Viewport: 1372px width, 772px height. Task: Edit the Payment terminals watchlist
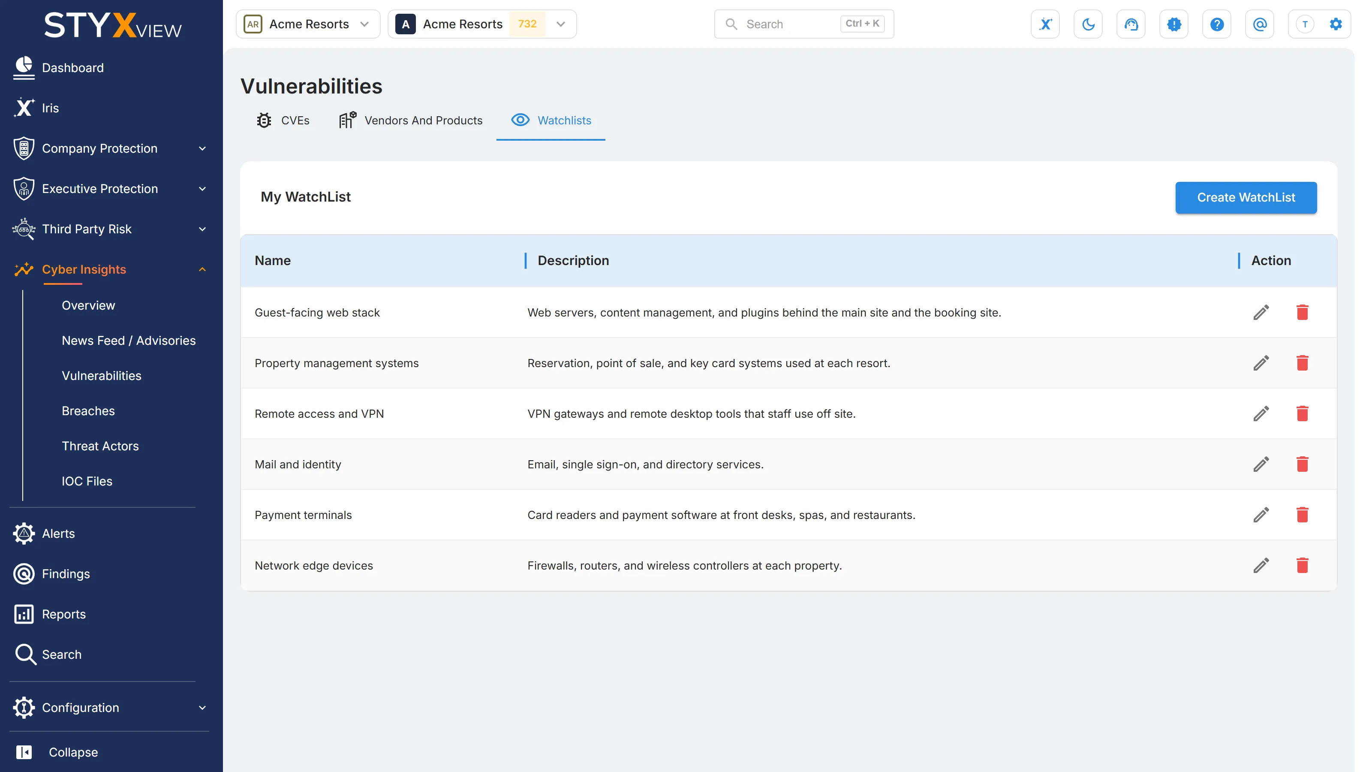tap(1261, 515)
